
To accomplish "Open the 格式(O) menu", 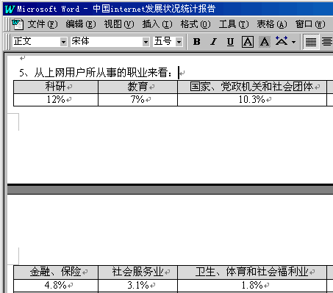I will pos(196,24).
